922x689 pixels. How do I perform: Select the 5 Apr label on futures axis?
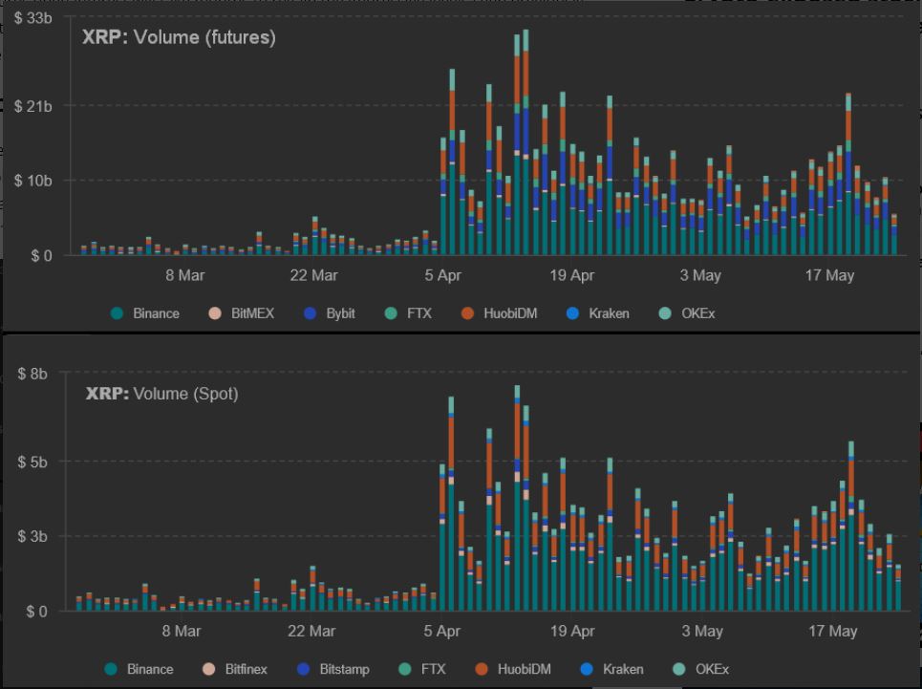pyautogui.click(x=443, y=276)
